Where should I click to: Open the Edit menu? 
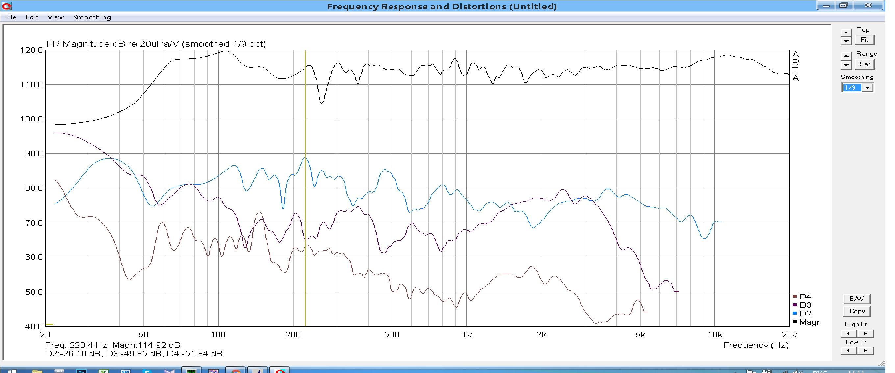(x=32, y=17)
